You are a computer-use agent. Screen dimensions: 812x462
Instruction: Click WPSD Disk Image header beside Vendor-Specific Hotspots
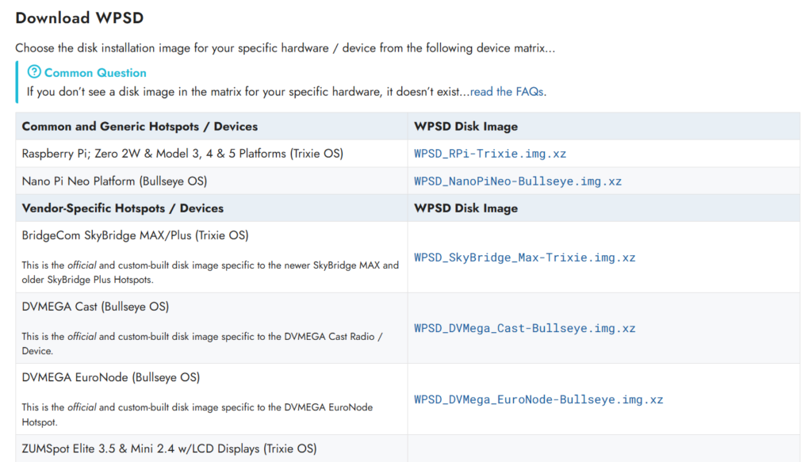(465, 208)
